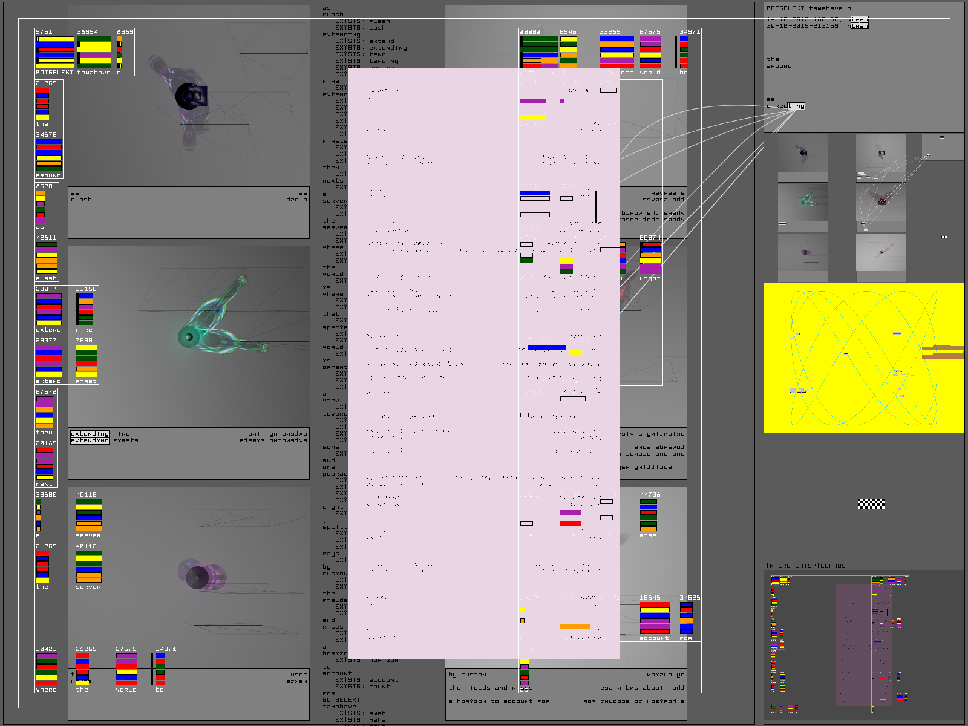Click 'EXISTS: Flash' entry at top of list
The width and height of the screenshot is (968, 726).
pyautogui.click(x=362, y=21)
